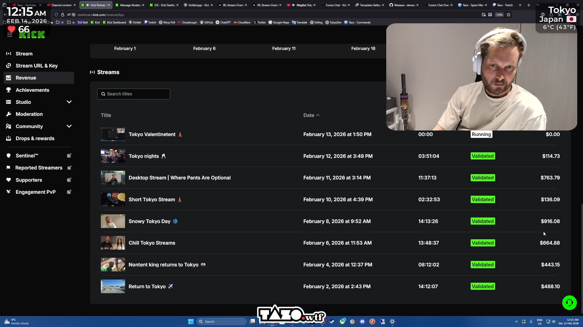Screen dimensions: 583x327
Task: Open the Stream sidebar section
Action: coord(24,54)
